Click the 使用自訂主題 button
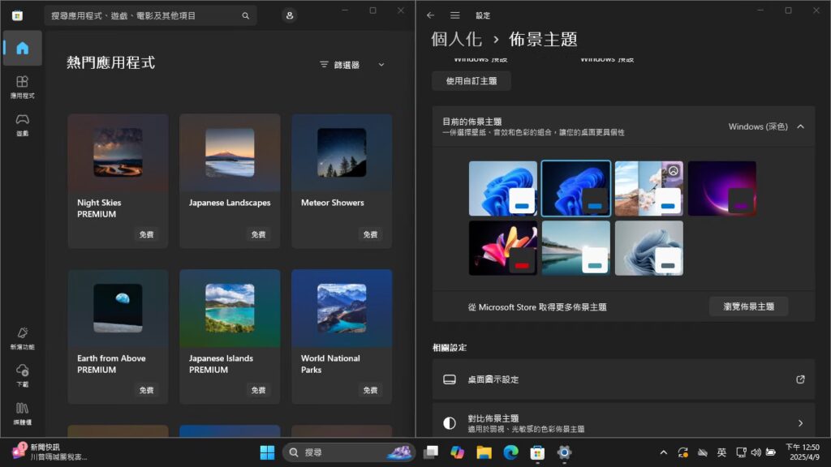831x467 pixels. 471,81
